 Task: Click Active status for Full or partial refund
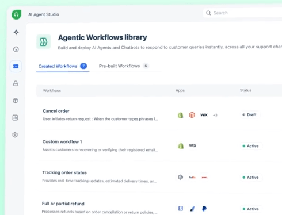click(x=251, y=209)
